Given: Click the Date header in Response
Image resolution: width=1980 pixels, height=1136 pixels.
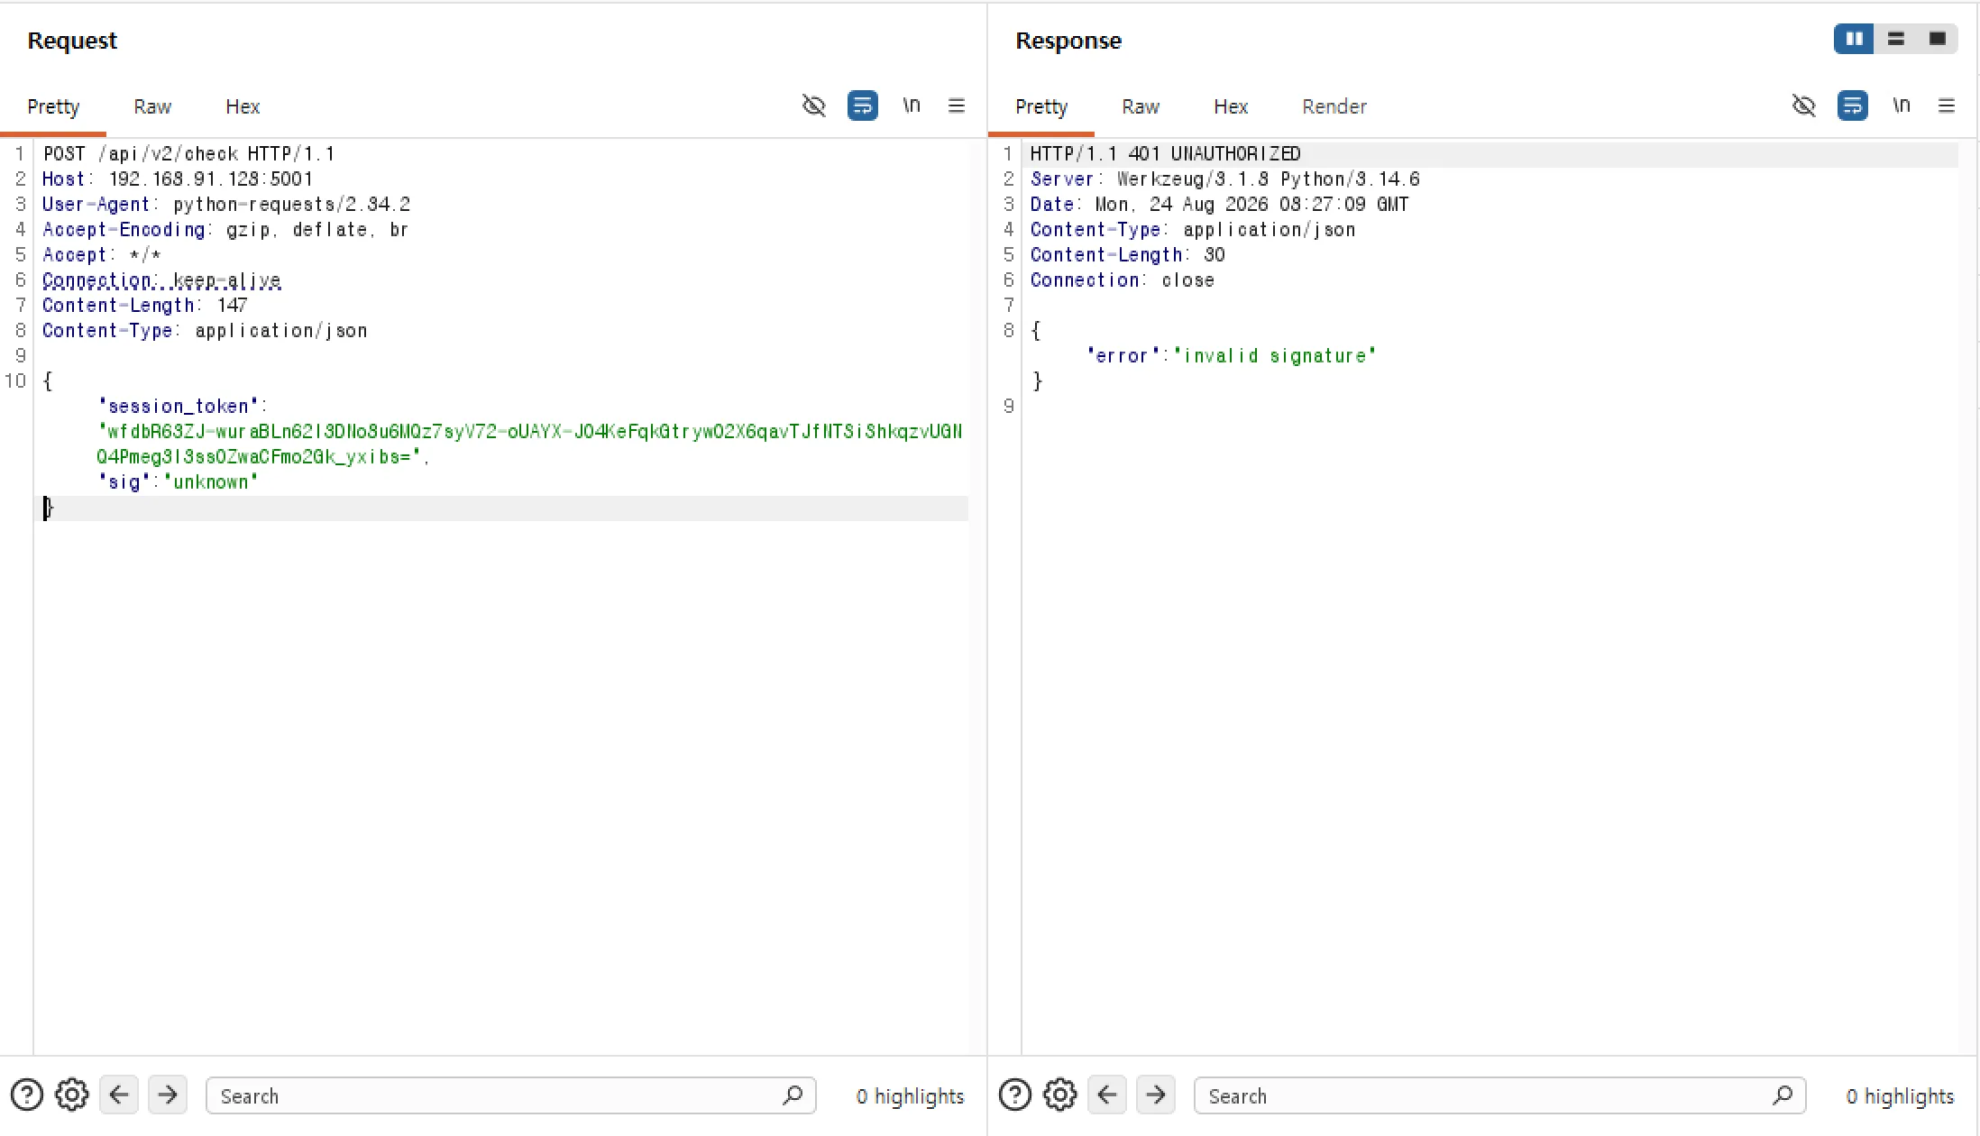Looking at the screenshot, I should tap(1220, 205).
